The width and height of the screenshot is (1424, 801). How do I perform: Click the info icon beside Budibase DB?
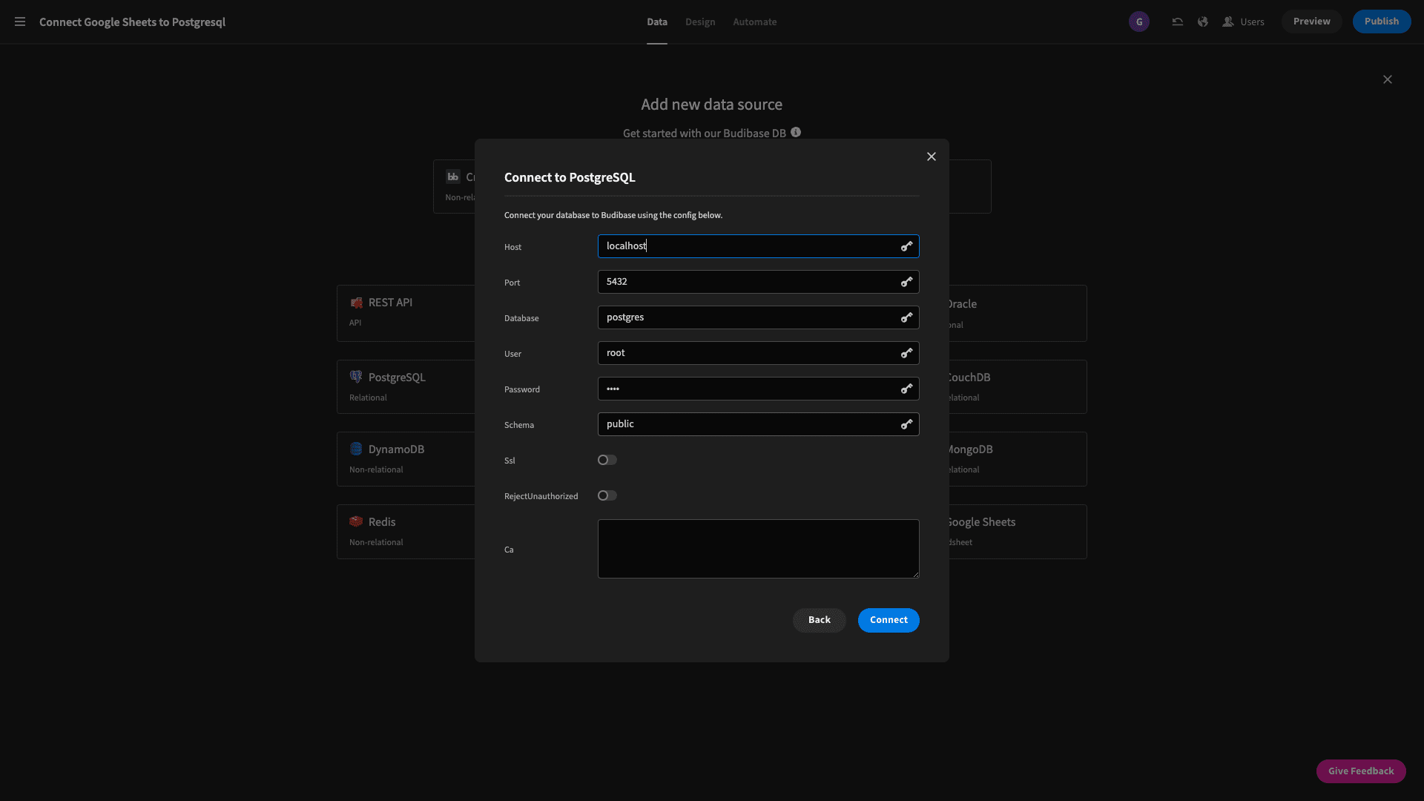coord(796,132)
